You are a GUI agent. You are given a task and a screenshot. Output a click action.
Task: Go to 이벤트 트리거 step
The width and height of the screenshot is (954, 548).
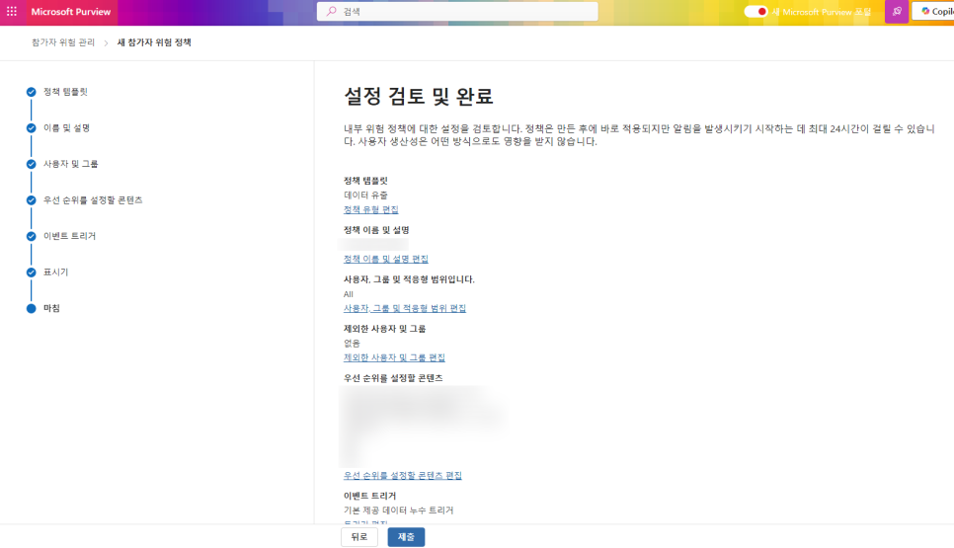tap(69, 236)
